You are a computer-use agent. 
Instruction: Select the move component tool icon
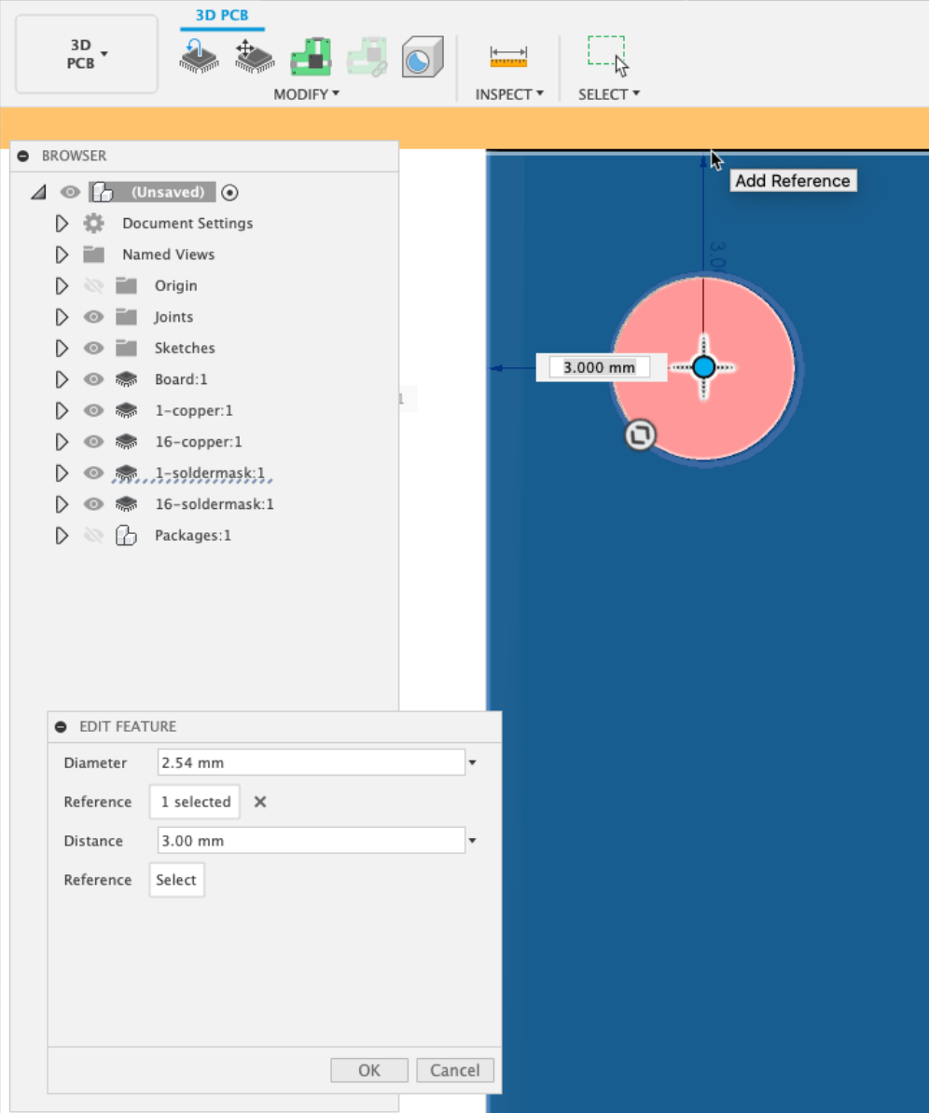click(255, 56)
